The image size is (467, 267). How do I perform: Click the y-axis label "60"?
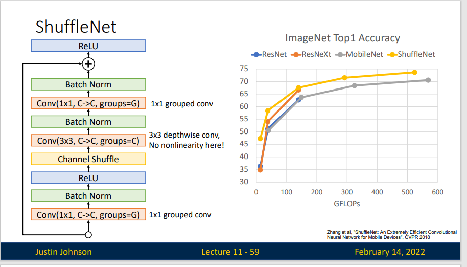(244, 106)
